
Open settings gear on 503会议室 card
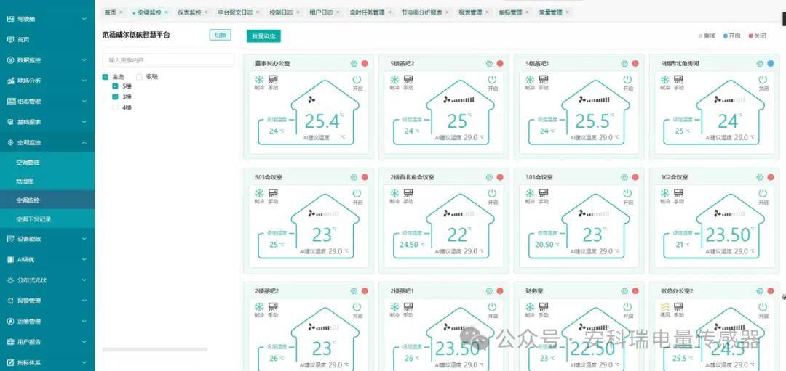point(354,177)
